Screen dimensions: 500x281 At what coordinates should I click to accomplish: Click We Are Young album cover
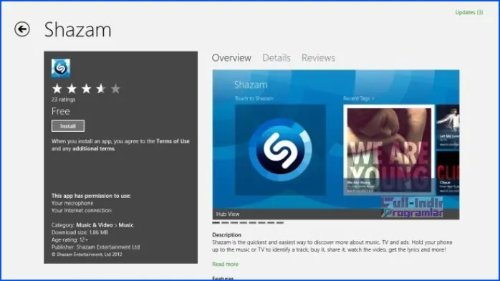pos(389,150)
